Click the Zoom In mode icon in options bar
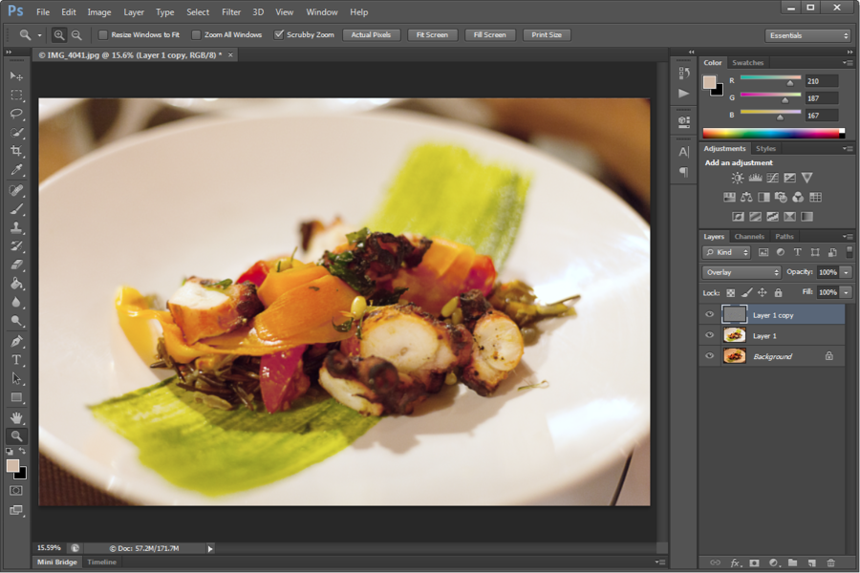Screen dimensions: 860x573 (58, 35)
